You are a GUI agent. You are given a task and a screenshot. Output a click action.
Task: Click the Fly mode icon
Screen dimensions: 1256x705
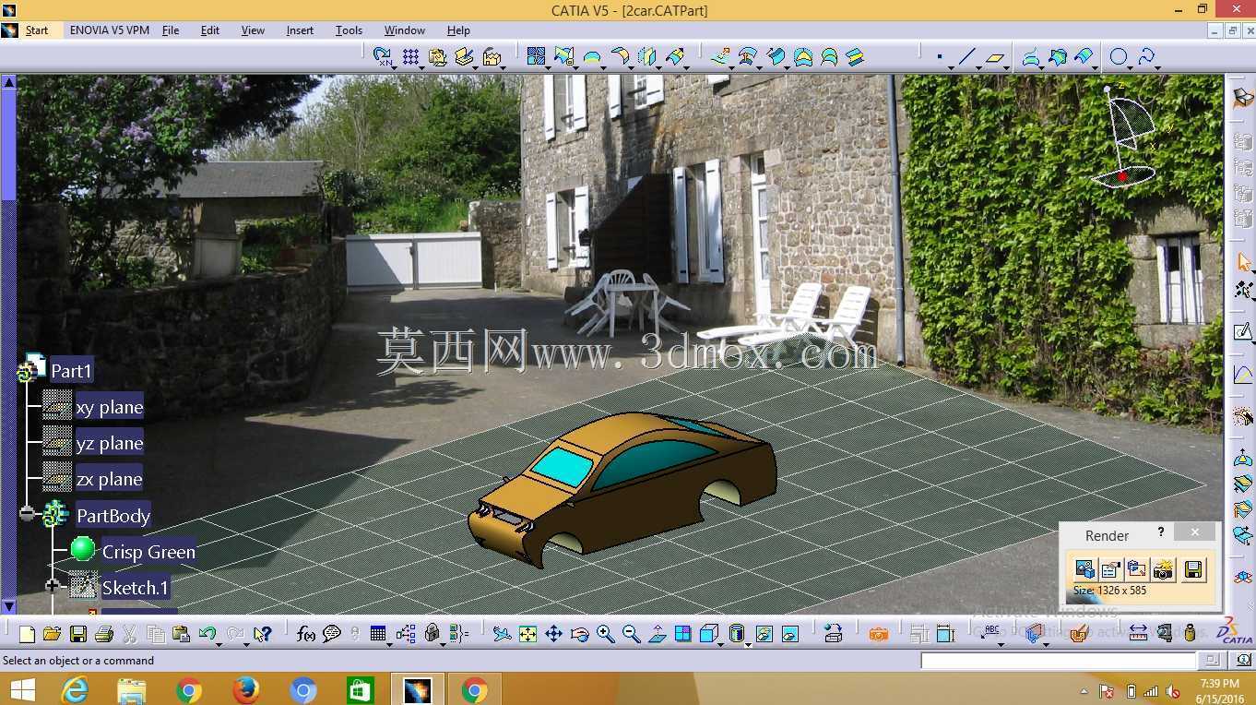pyautogui.click(x=502, y=634)
